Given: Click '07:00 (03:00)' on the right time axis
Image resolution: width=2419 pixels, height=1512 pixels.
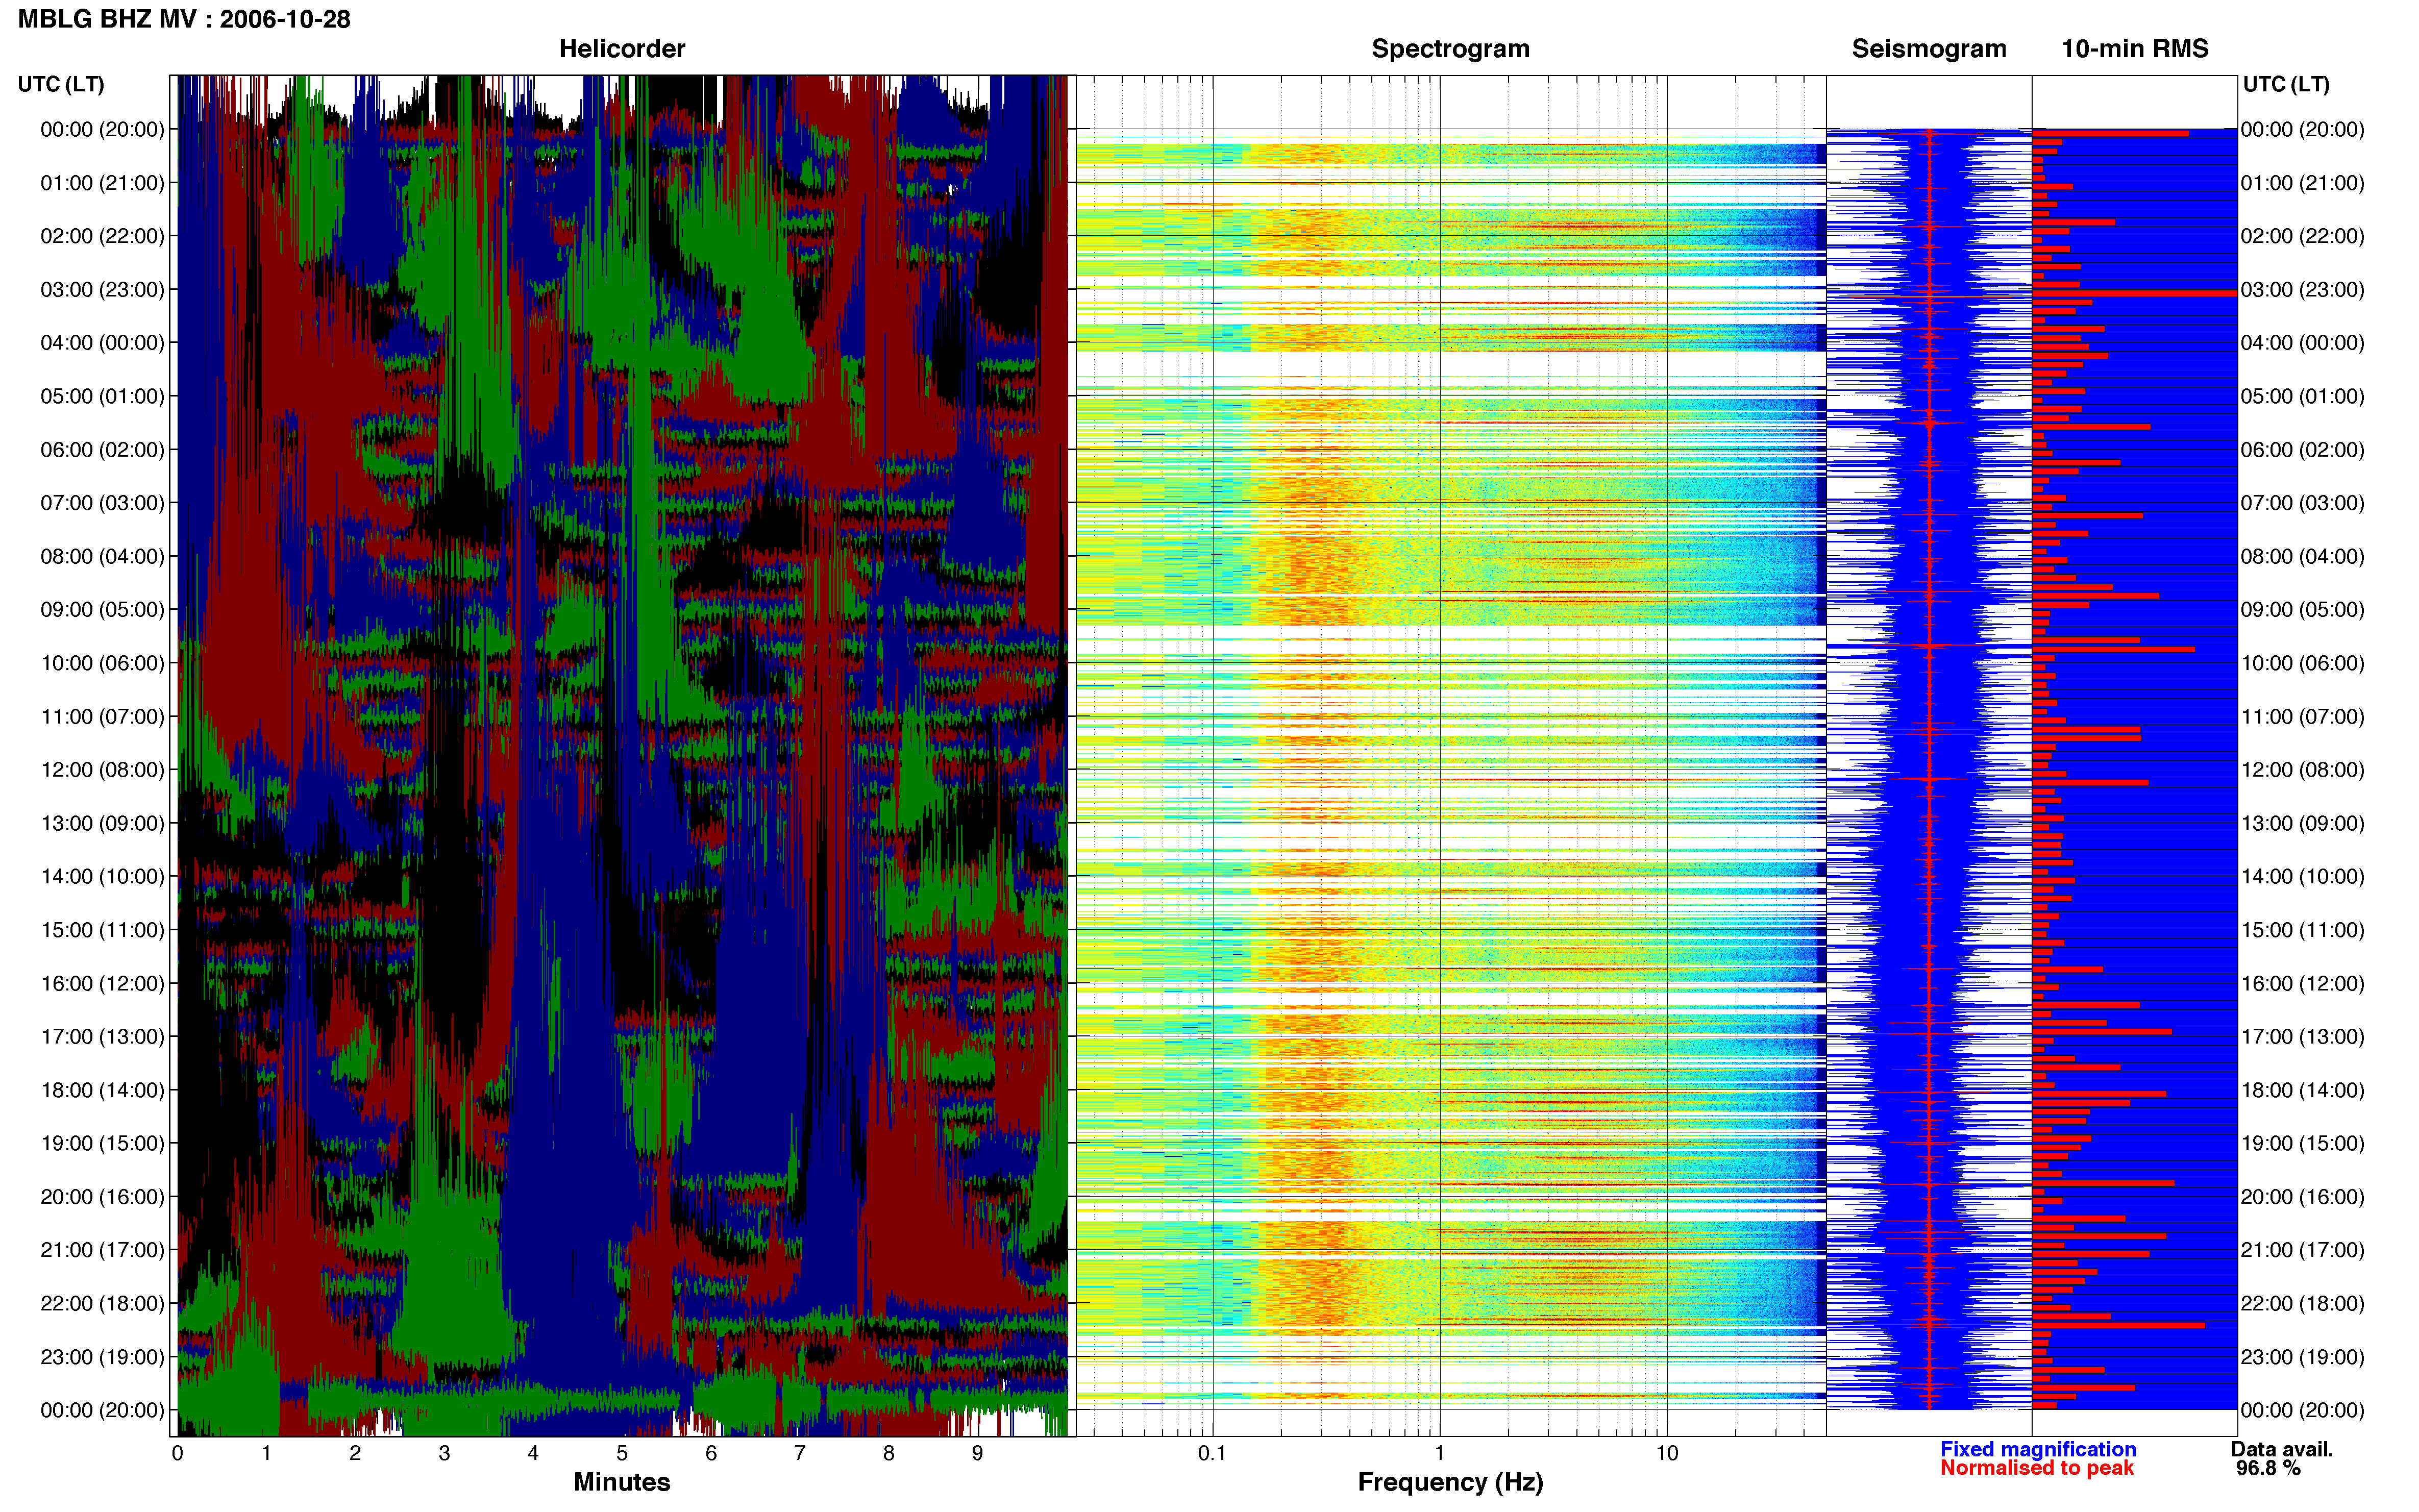Looking at the screenshot, I should (2302, 503).
